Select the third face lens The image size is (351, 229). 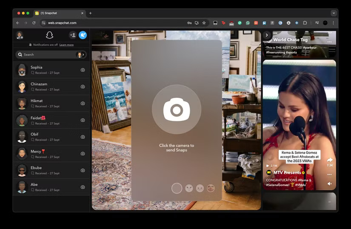pos(211,188)
